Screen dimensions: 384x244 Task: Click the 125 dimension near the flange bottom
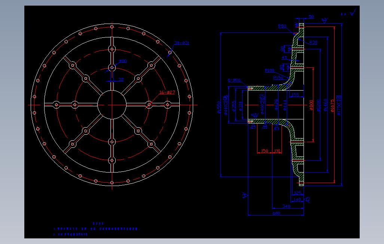pos(298,193)
